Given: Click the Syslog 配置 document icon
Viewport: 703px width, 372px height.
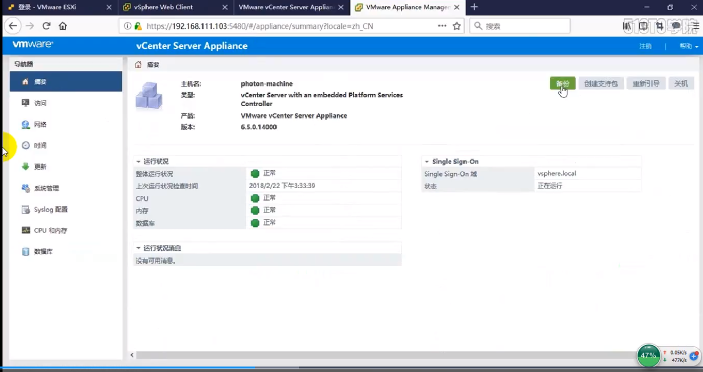Looking at the screenshot, I should [x=25, y=209].
